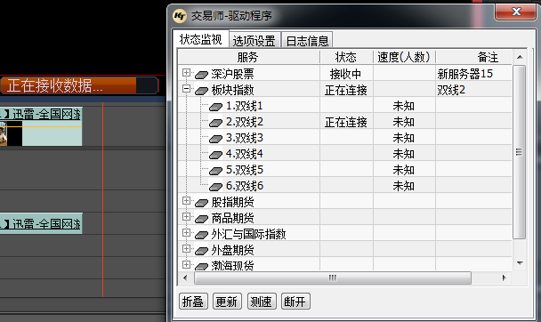Expand the 深沪股票 tree node
Image resolution: width=541 pixels, height=322 pixels.
click(x=186, y=72)
